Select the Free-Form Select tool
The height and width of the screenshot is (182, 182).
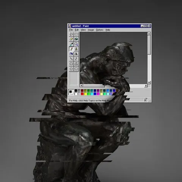click(71, 34)
